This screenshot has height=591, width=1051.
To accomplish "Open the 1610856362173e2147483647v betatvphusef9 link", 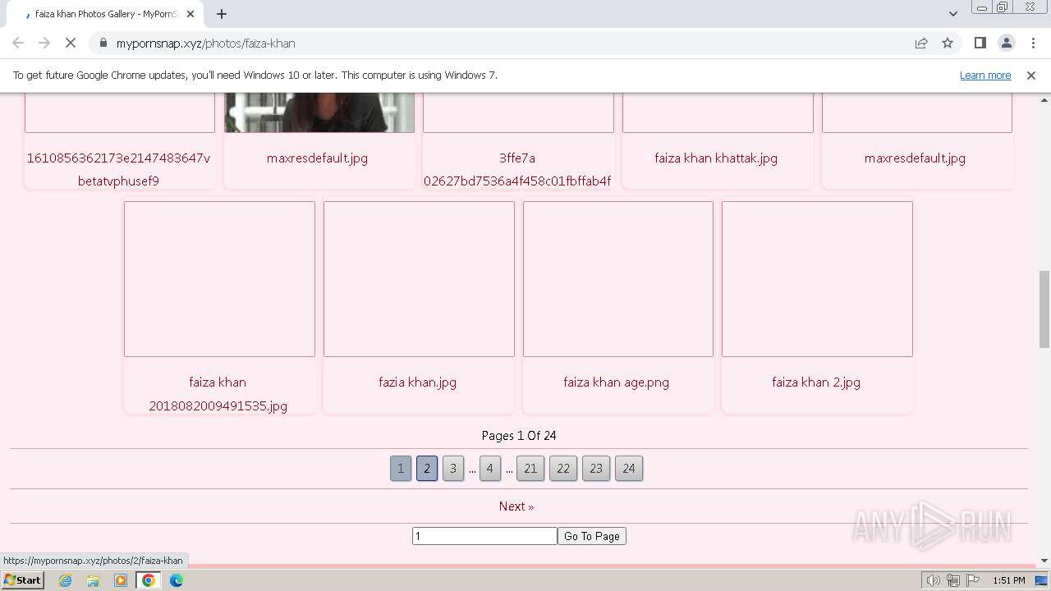I will [x=119, y=170].
